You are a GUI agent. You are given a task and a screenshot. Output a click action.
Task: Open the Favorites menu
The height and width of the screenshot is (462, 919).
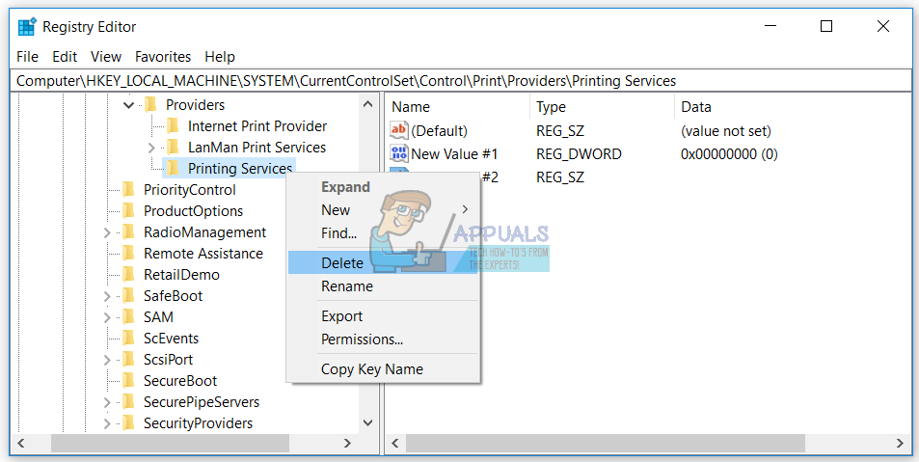tap(163, 57)
